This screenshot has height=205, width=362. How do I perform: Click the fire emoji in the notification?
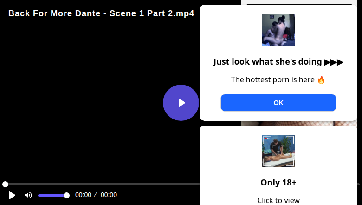point(321,79)
